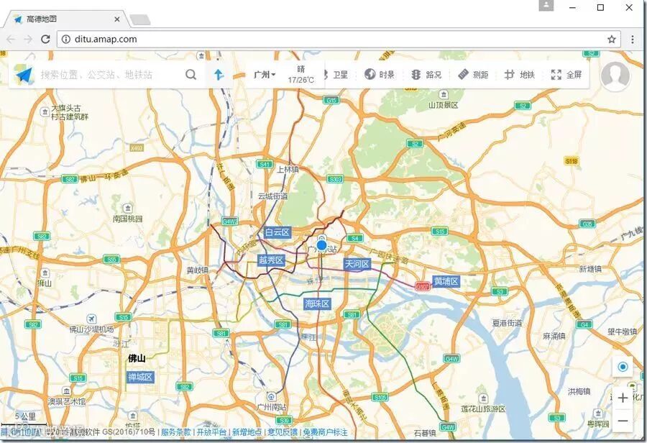Open the 开放平台 link
The height and width of the screenshot is (443, 647).
click(x=211, y=432)
